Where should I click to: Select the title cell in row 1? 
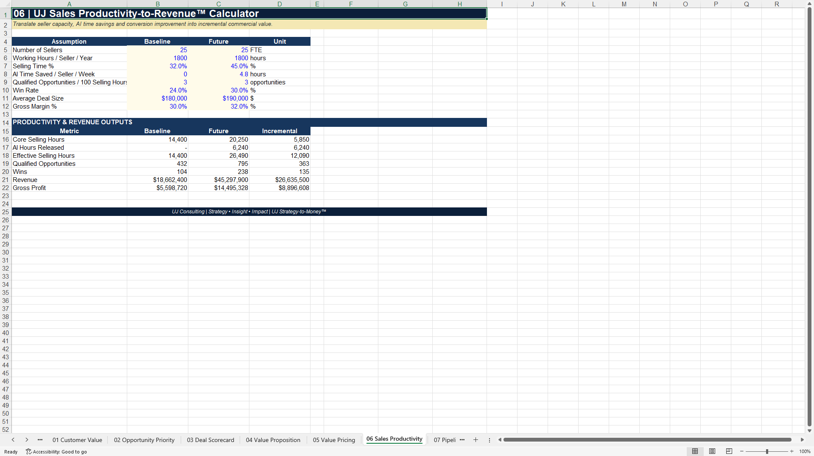[x=249, y=14]
